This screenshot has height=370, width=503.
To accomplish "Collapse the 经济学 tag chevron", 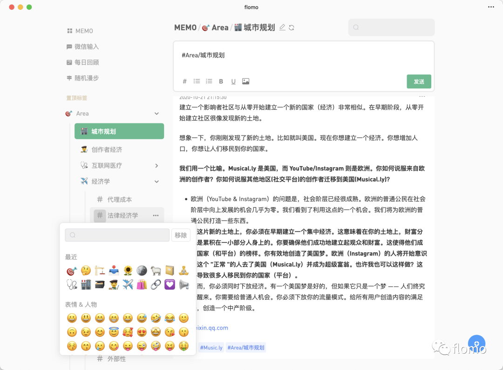I will 156,182.
